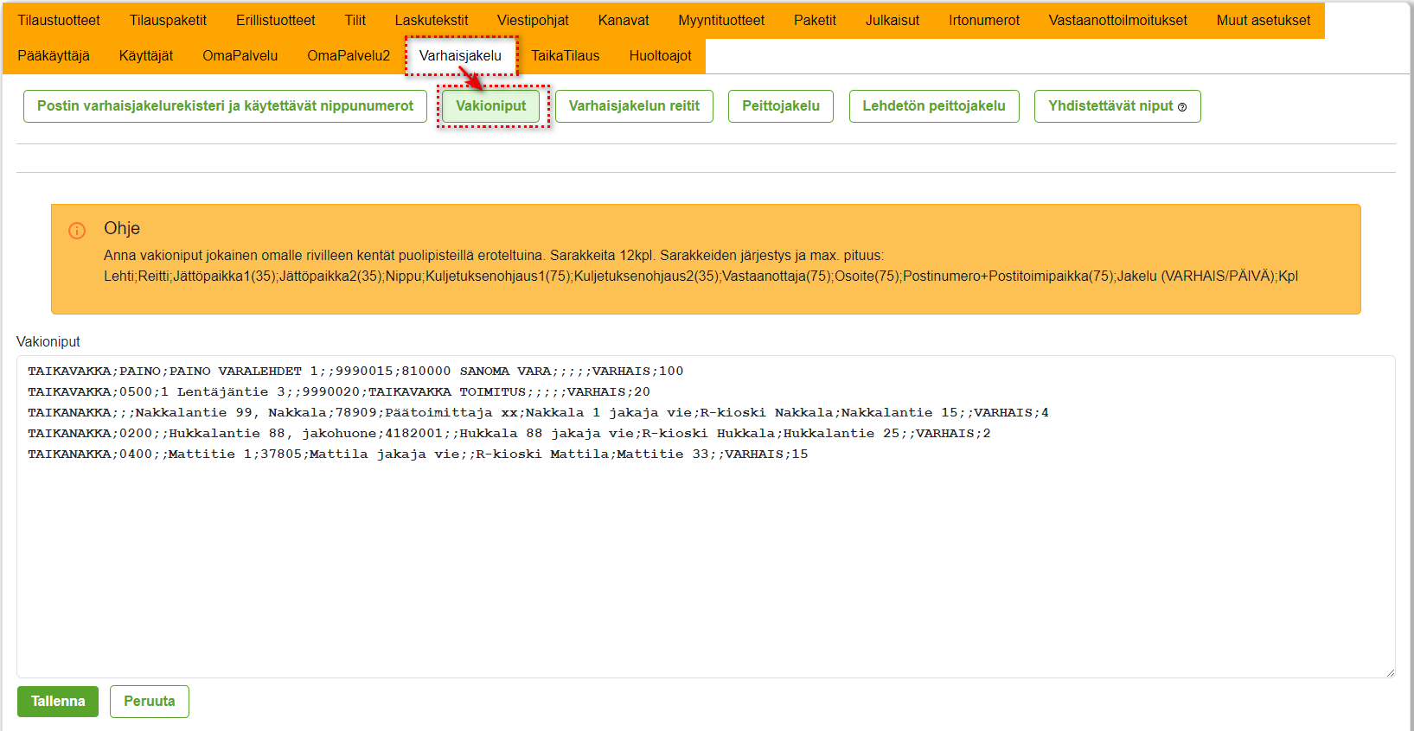Viewport: 1414px width, 731px height.
Task: Switch to Myyntituotteet tab
Action: tap(721, 20)
